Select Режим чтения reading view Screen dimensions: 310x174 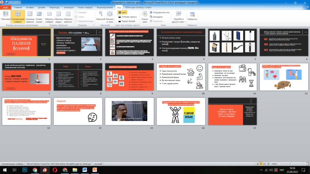point(39,16)
